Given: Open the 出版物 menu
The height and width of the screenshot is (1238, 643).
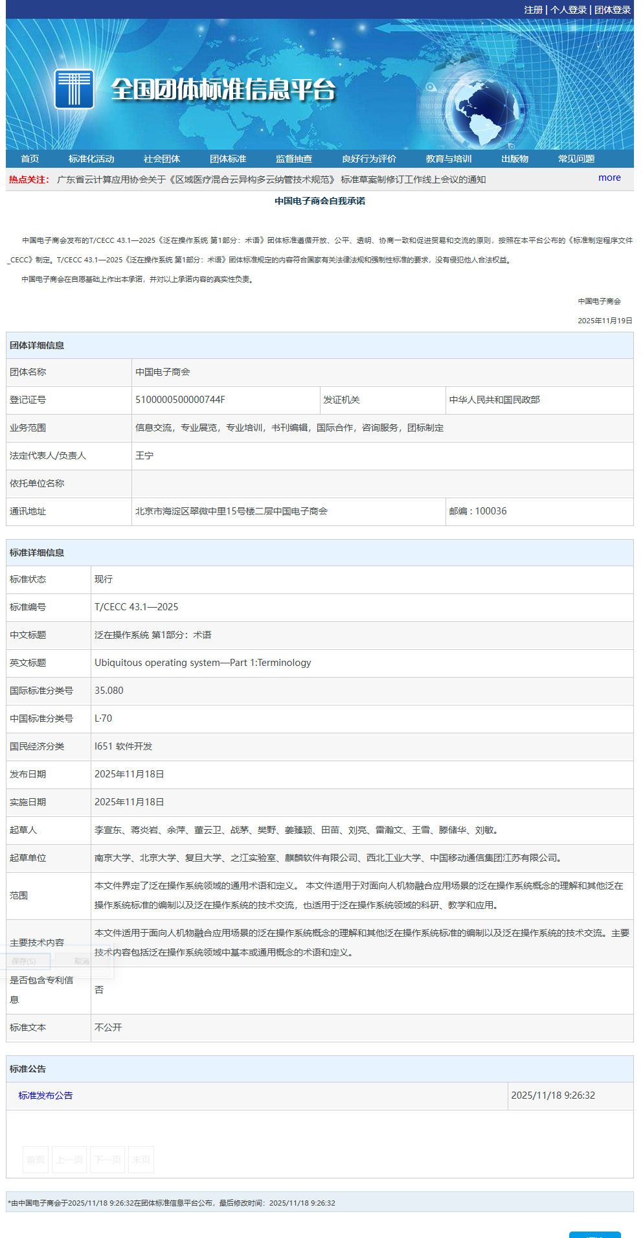Looking at the screenshot, I should (515, 159).
